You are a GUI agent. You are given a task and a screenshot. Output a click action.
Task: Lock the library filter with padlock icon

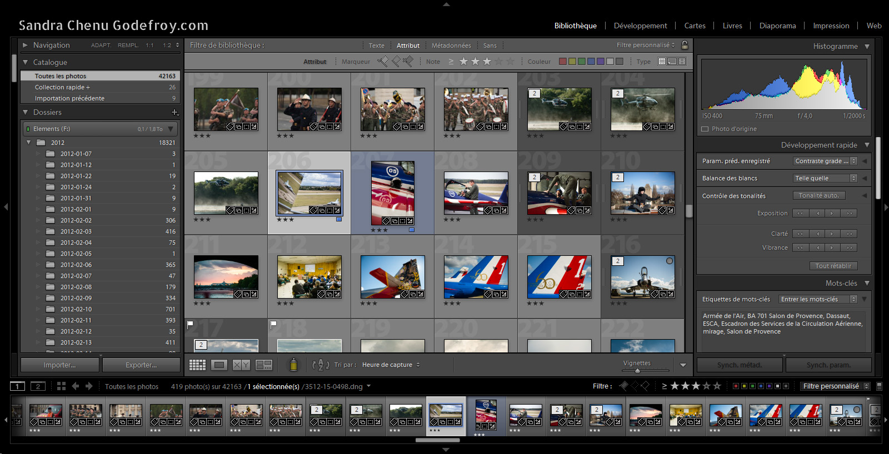pos(685,45)
